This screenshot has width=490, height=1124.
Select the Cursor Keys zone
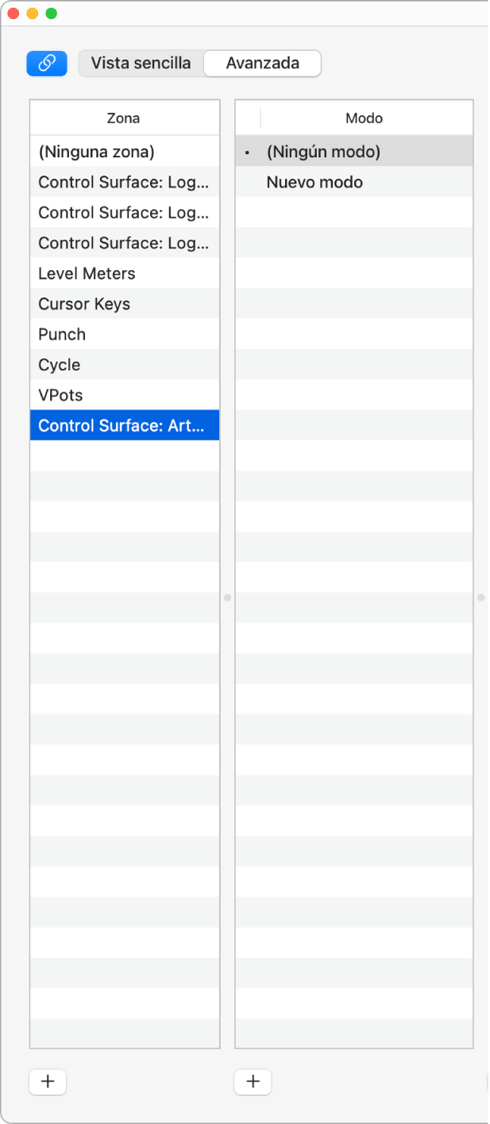(x=84, y=304)
